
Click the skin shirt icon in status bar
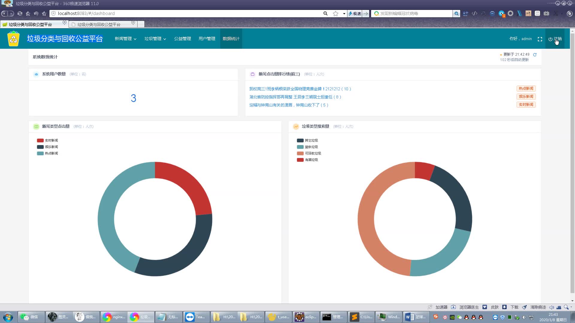pyautogui.click(x=485, y=307)
